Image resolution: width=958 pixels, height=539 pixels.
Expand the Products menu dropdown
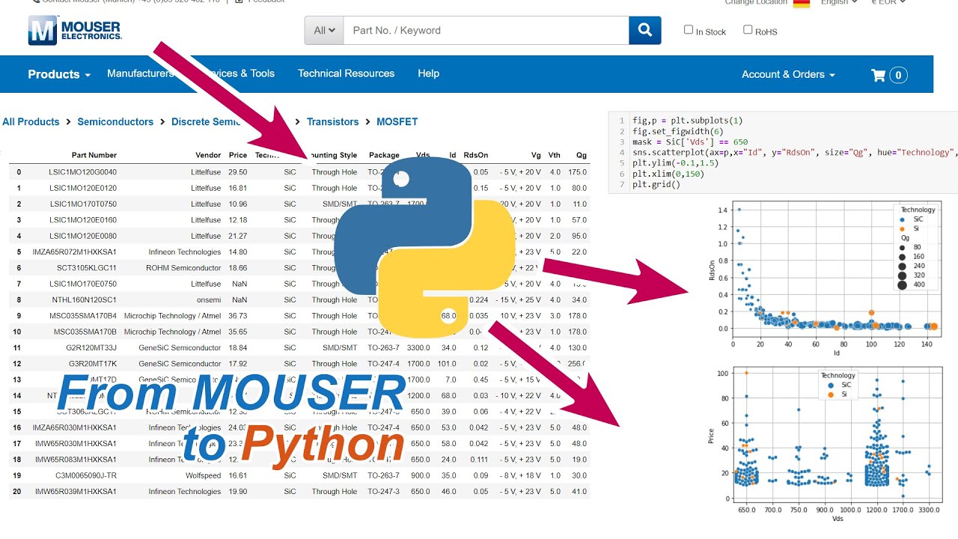click(x=59, y=74)
